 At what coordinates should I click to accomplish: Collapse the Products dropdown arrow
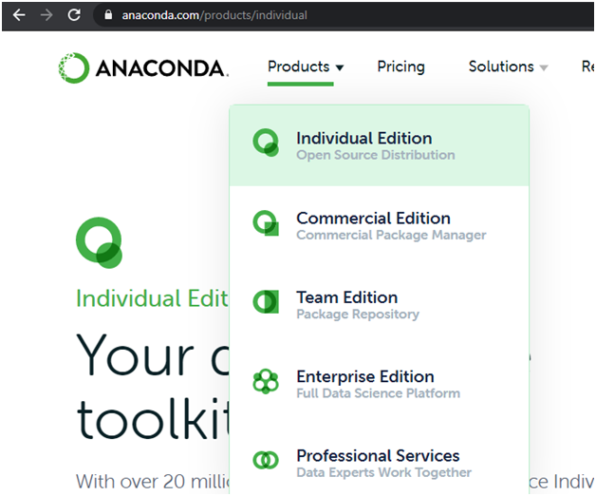click(x=340, y=67)
